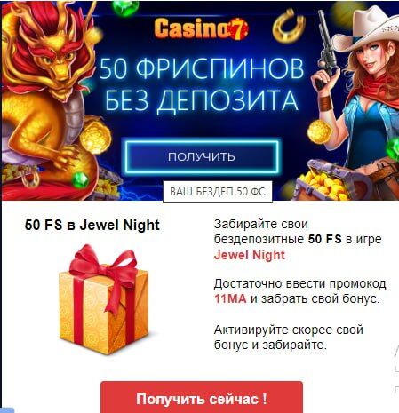Click the green gem near the dragon's tail
The image size is (399, 413).
[x=81, y=179]
